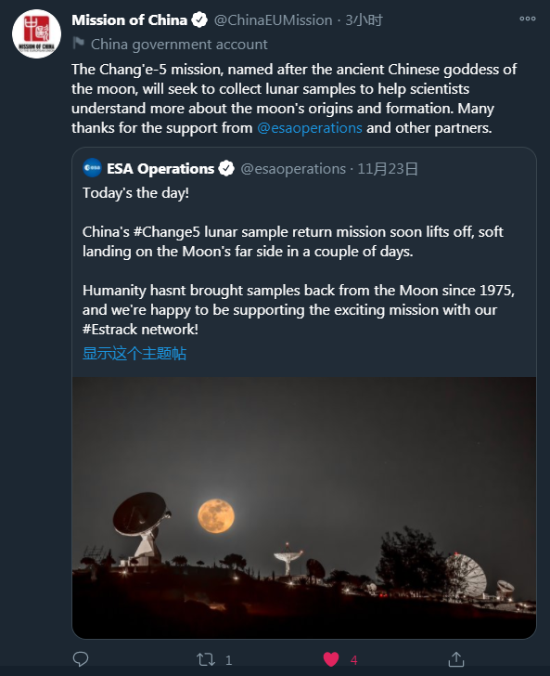550x676 pixels.
Task: Open the 11月23日 quoted tweet date
Action: 388,169
